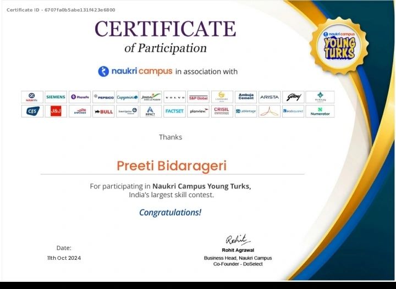The height and width of the screenshot is (289, 396).
Task: Click the Capgemini sponsor logo
Action: [x=127, y=97]
